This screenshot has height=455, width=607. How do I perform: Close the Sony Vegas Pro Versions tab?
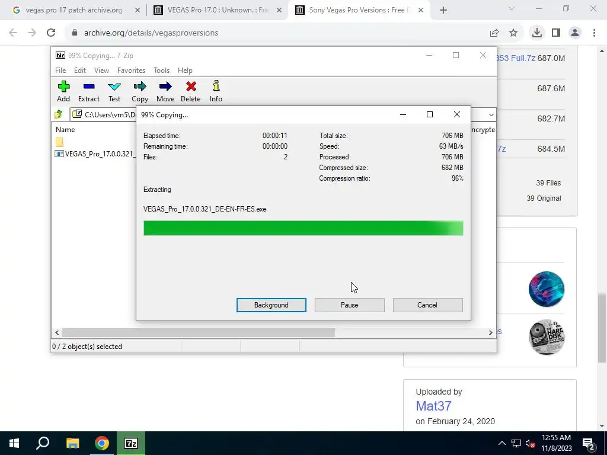point(421,10)
